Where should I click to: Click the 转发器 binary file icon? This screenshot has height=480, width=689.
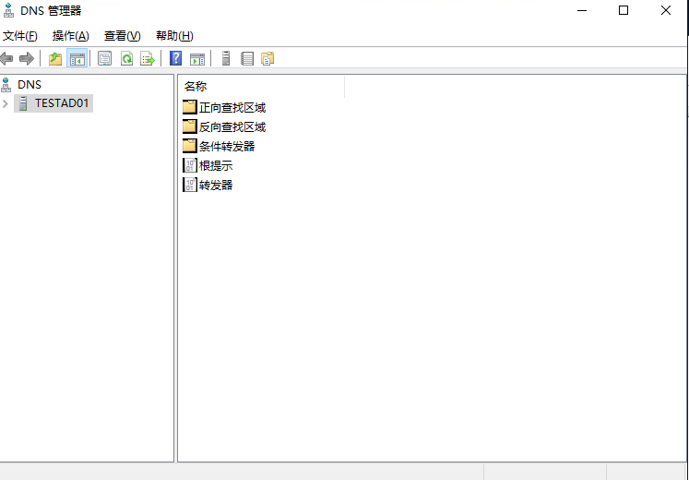189,185
